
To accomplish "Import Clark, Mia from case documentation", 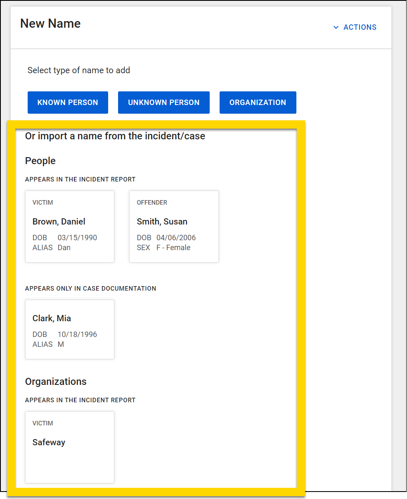I will coord(69,329).
